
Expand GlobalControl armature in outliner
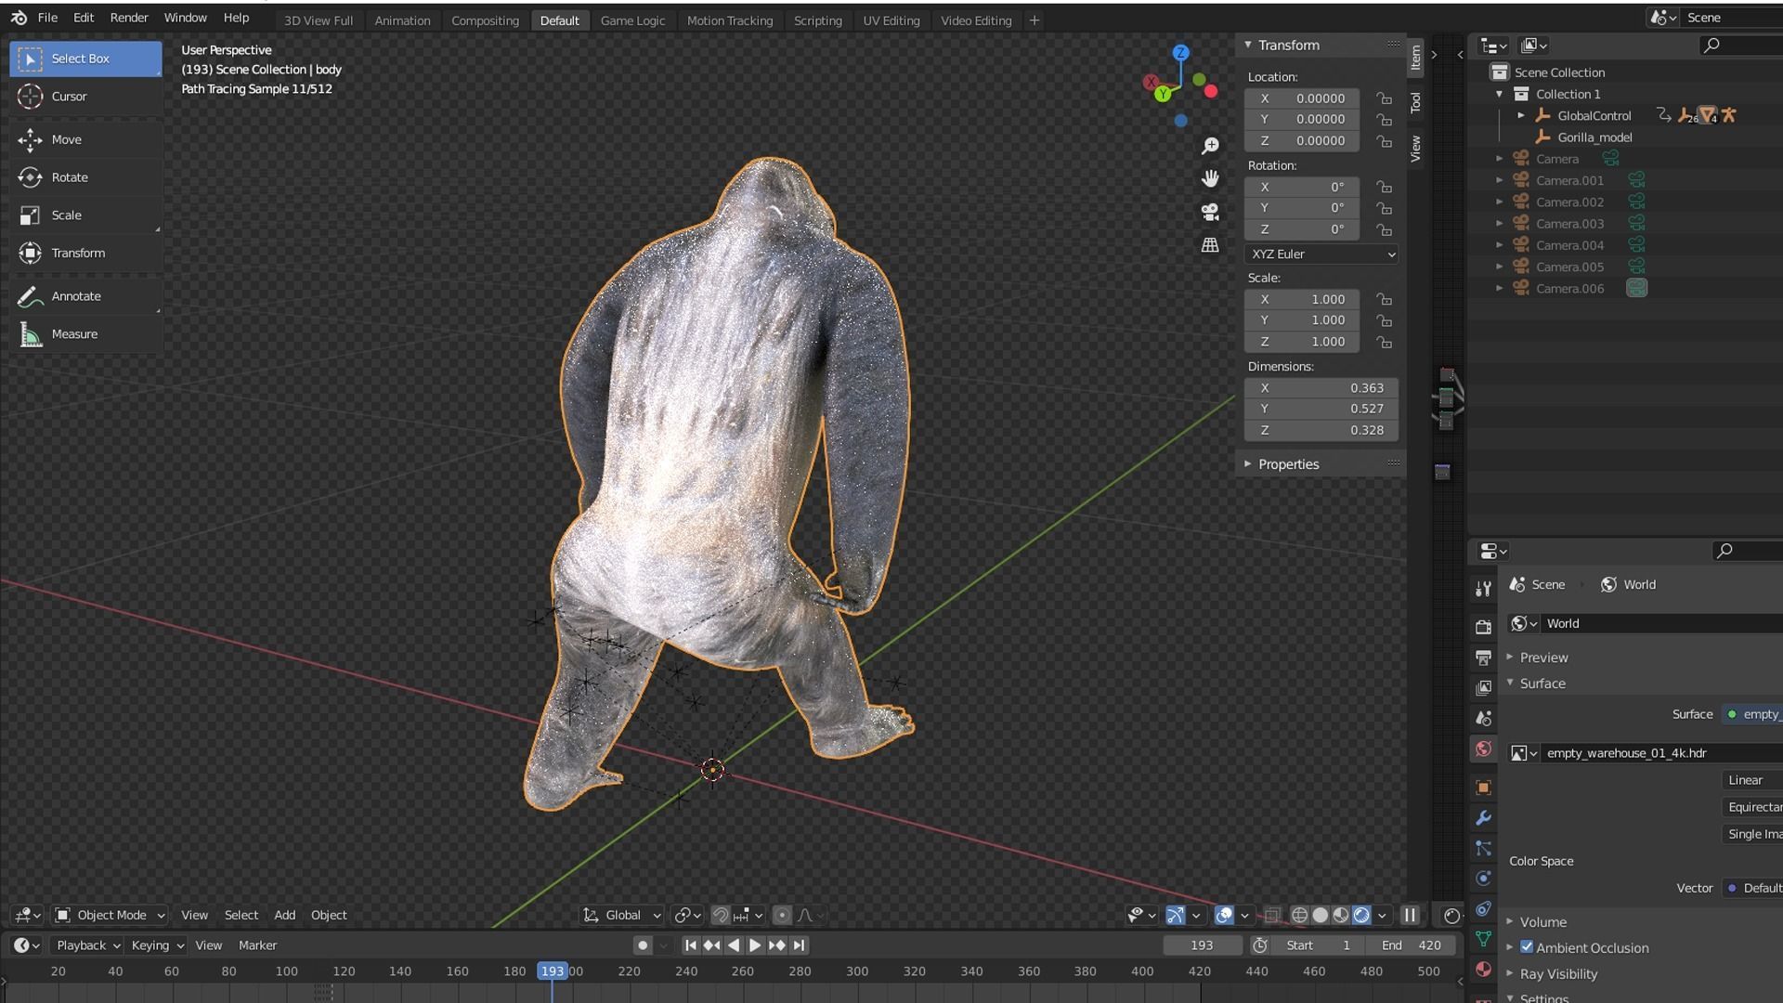click(1521, 116)
